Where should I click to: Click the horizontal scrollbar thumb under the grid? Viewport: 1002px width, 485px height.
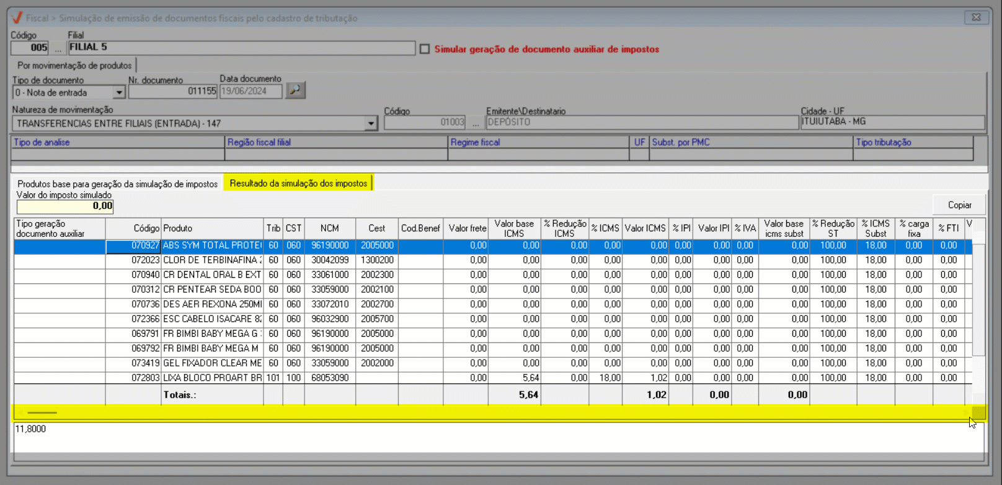[42, 412]
